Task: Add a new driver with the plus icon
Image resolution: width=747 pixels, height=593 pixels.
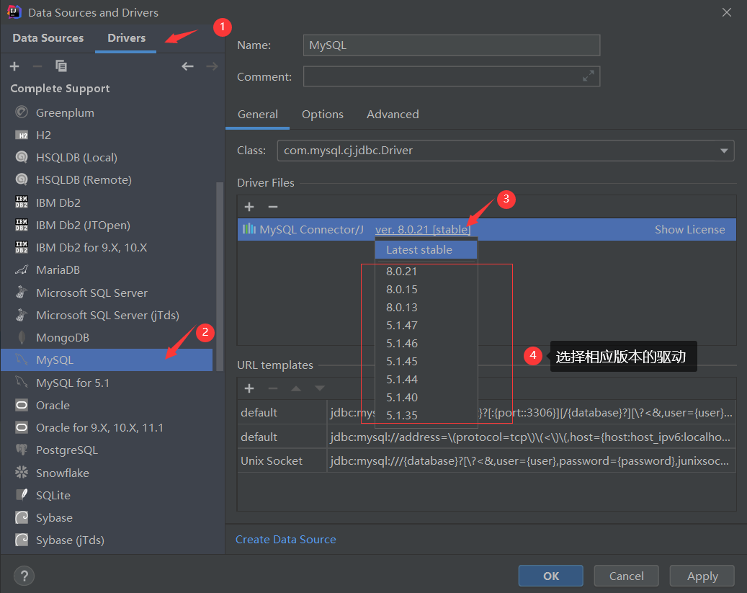Action: [x=14, y=66]
